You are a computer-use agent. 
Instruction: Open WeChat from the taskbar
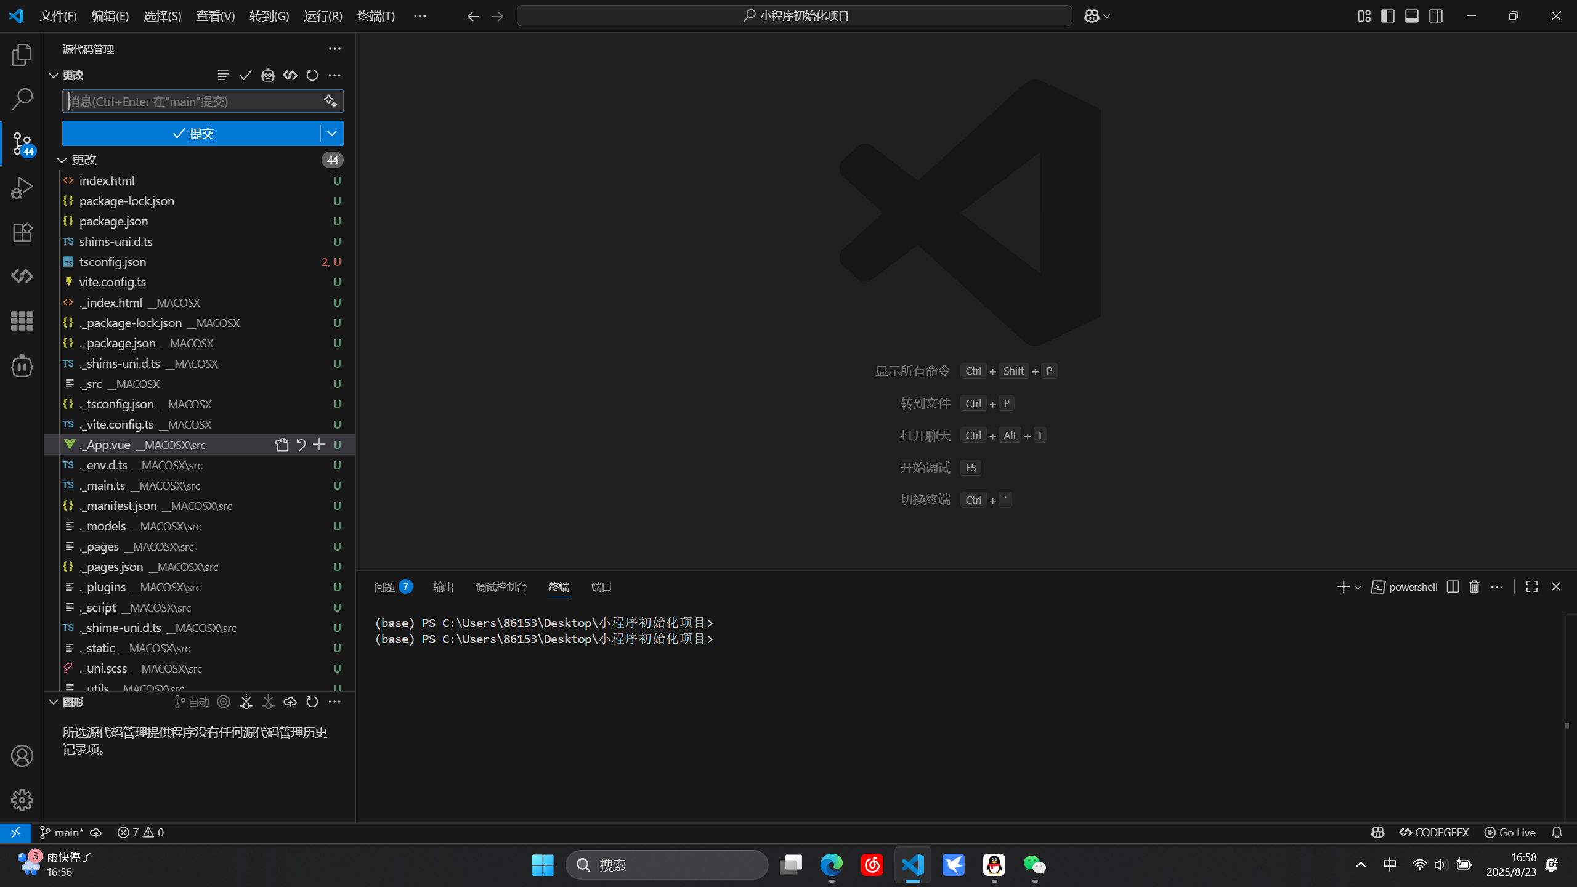coord(1034,865)
